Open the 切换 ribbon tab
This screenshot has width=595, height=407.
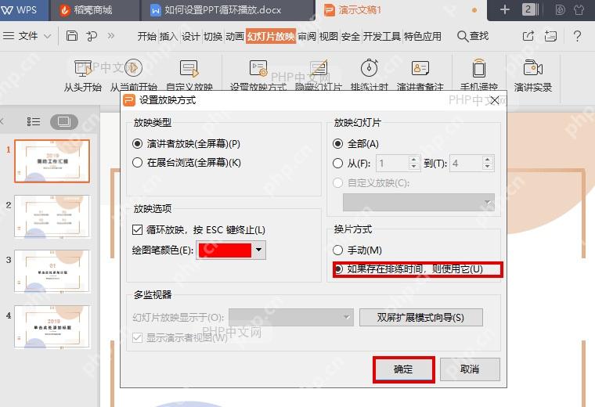click(213, 37)
